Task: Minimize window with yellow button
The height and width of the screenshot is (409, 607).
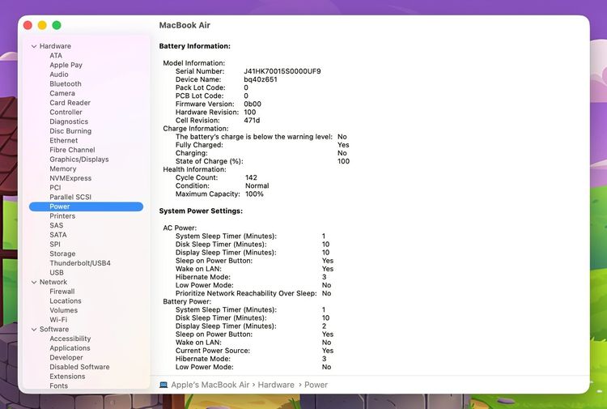Action: [x=42, y=25]
